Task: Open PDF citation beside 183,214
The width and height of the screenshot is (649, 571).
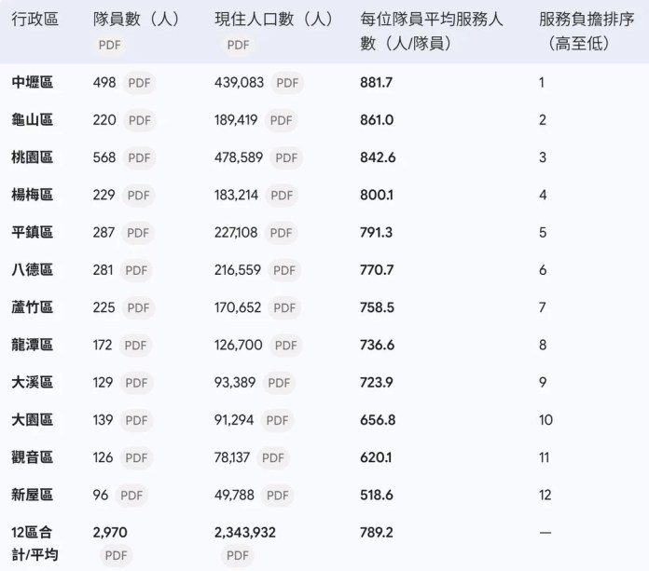Action: (x=282, y=196)
